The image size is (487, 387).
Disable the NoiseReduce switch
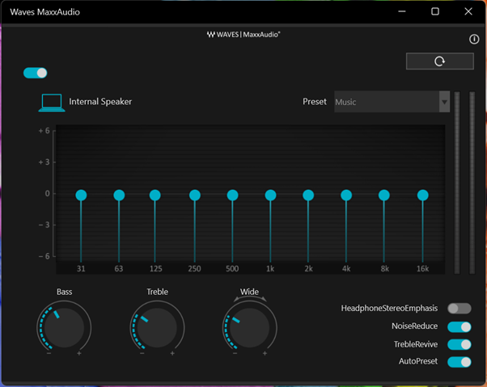pos(459,326)
